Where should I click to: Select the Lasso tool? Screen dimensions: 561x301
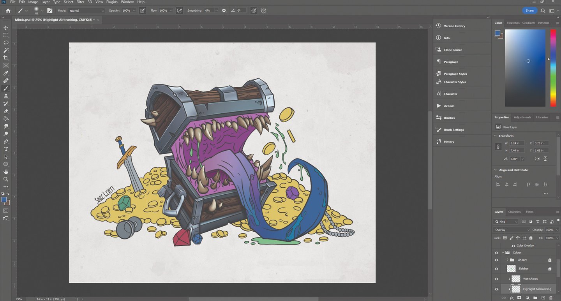6,43
